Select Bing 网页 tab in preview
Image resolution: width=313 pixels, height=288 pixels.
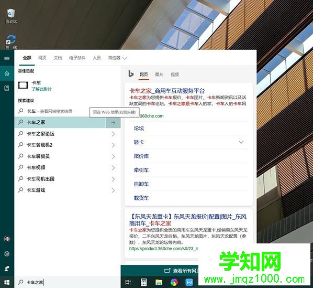point(144,74)
